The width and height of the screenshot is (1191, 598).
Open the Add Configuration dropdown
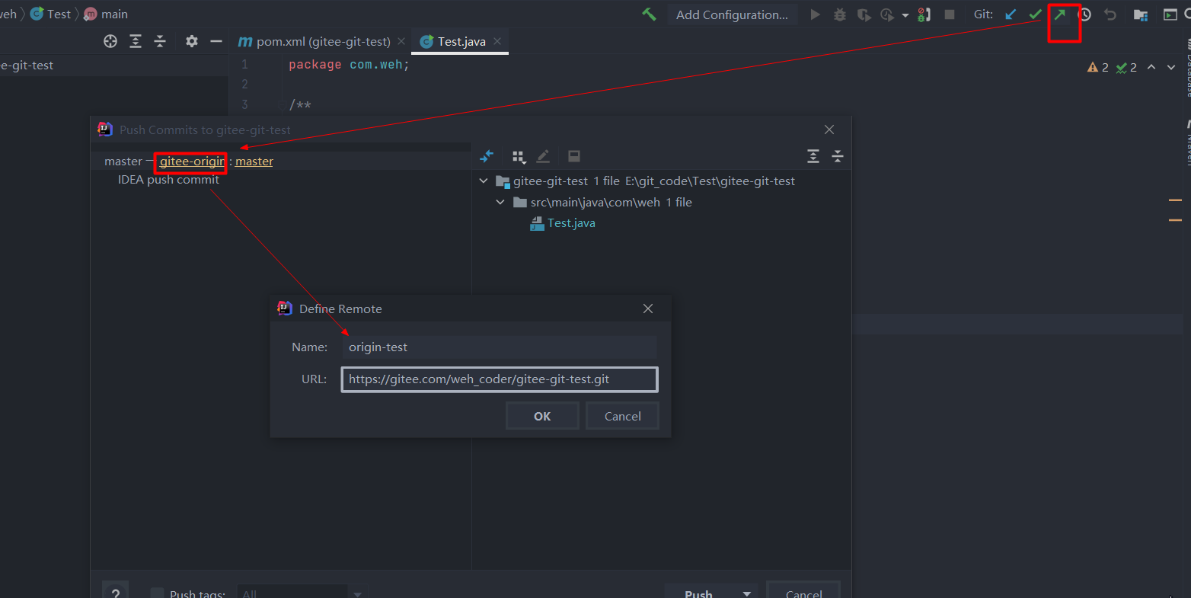[x=732, y=14]
